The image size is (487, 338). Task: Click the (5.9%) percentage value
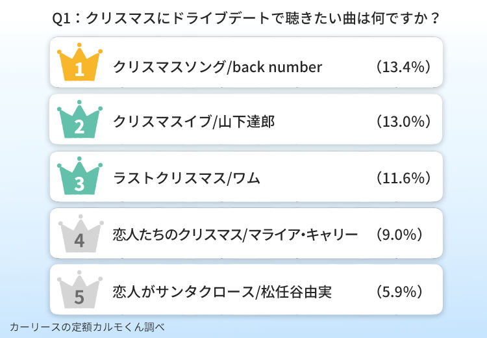pyautogui.click(x=399, y=292)
